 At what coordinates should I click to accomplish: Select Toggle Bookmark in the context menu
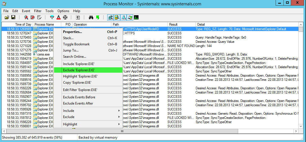(88, 44)
